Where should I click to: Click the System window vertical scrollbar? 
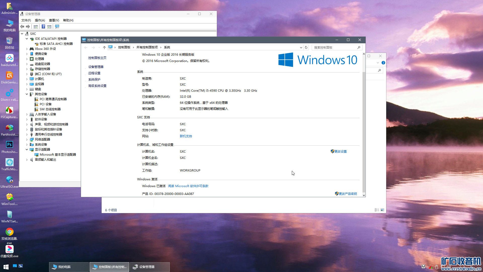coord(364,132)
